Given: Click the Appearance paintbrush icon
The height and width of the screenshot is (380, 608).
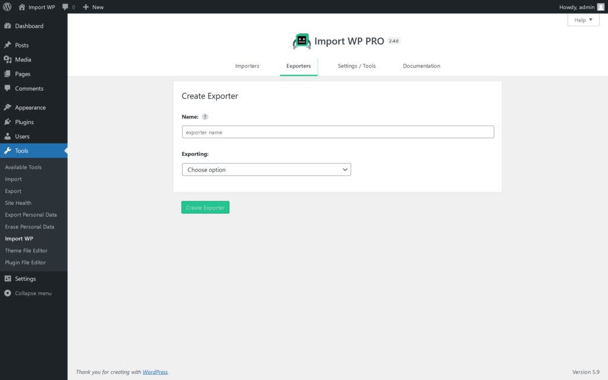Looking at the screenshot, I should click(7, 107).
